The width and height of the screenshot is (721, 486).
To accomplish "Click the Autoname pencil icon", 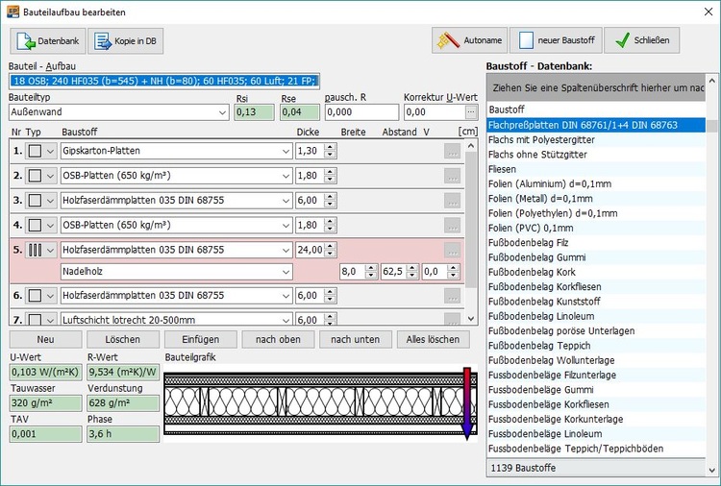I will click(x=449, y=41).
